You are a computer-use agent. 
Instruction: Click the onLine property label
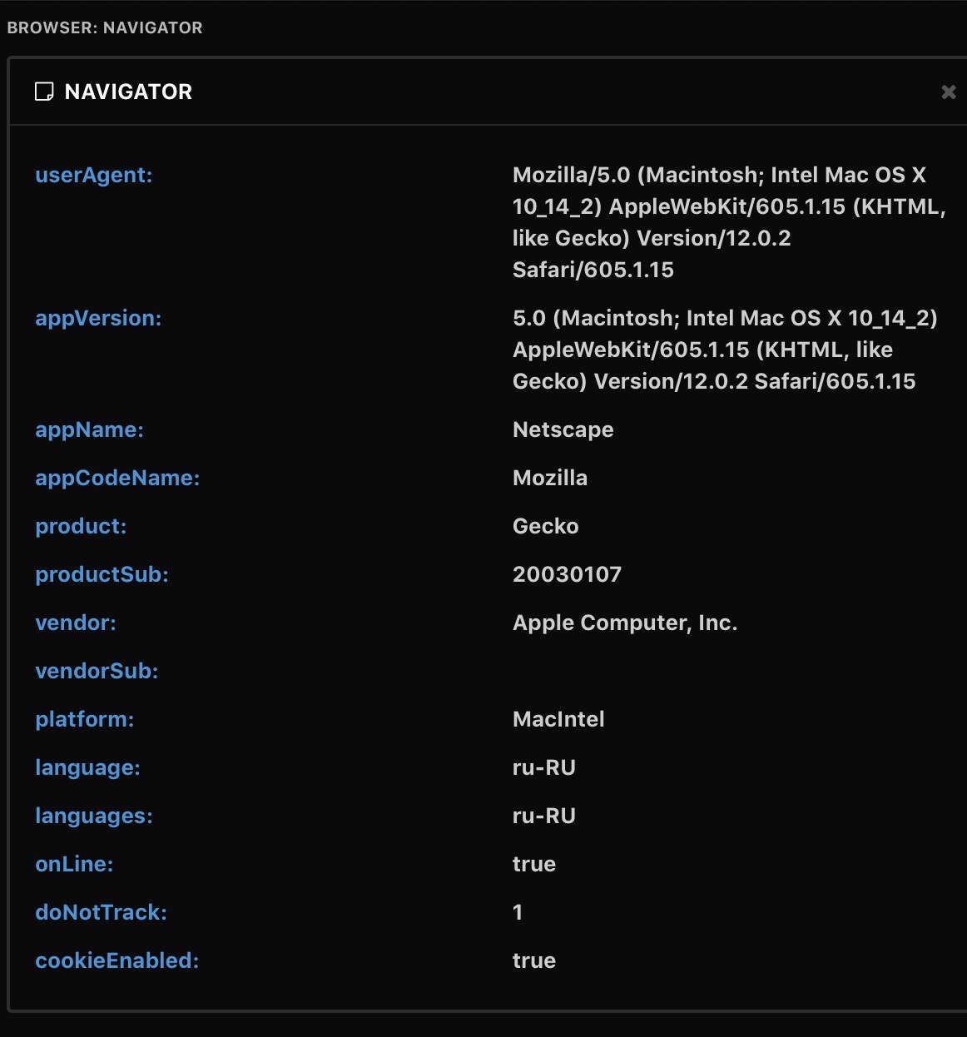(x=74, y=864)
